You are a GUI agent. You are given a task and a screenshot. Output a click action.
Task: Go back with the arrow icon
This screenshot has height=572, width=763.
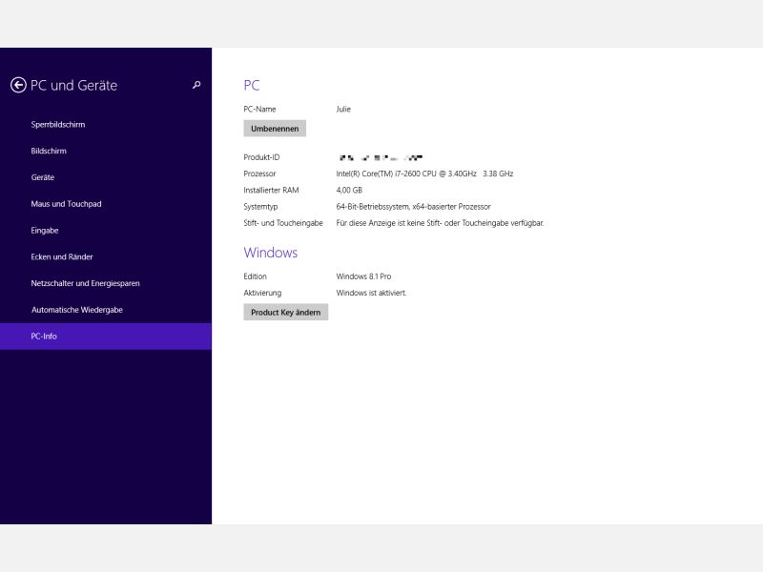click(x=18, y=85)
